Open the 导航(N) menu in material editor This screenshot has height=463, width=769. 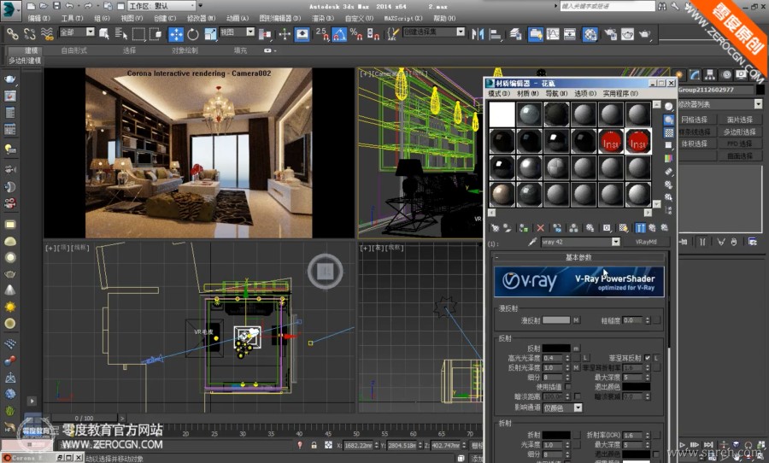click(x=556, y=93)
